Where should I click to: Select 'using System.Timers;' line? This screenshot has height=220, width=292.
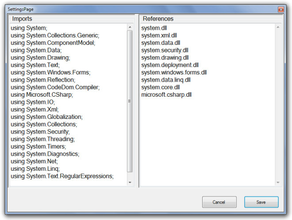[x=38, y=147]
